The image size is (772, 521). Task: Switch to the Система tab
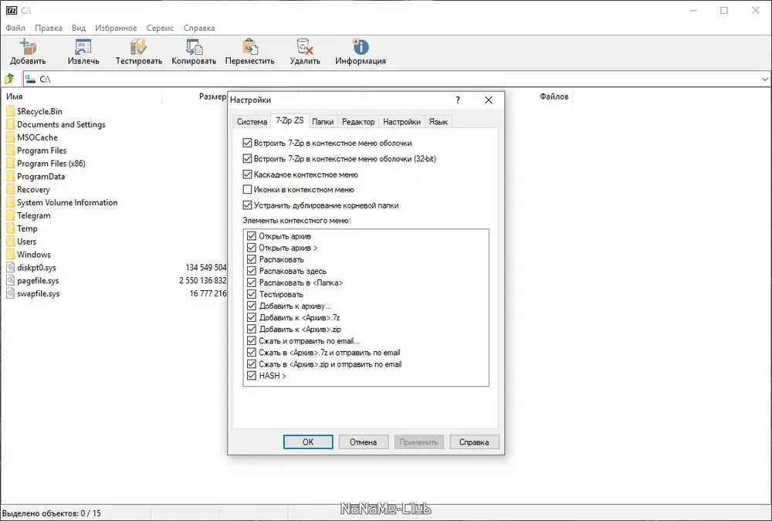point(252,122)
